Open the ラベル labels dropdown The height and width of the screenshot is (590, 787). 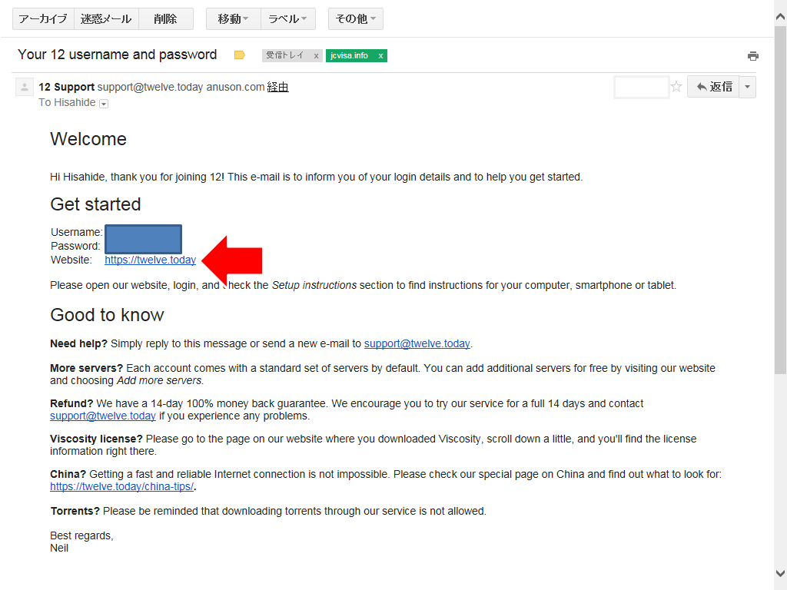288,19
